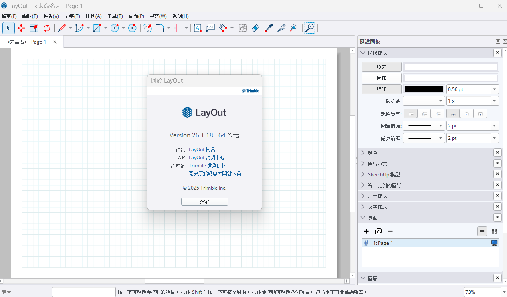
Task: Open the 檢視(V) menu
Action: coord(51,16)
